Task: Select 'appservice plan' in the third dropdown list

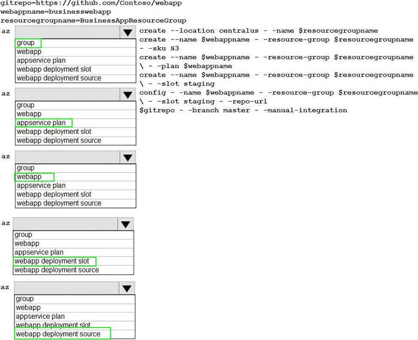Action: [76, 185]
